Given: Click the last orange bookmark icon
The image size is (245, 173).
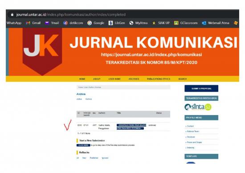Looking at the screenshot, I should (x=236, y=23).
